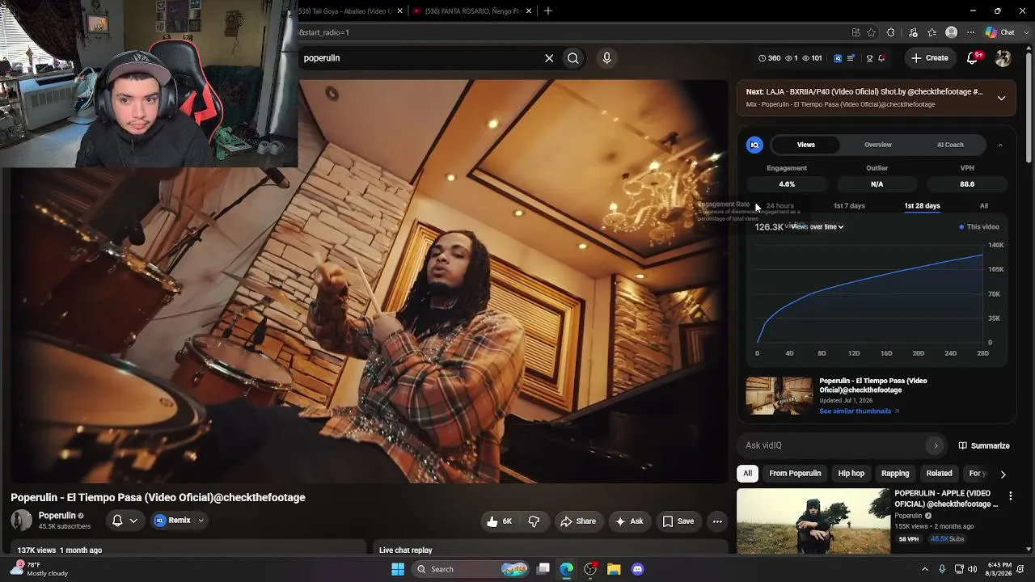Filter recommendations by Rapping
1035x582 pixels.
coord(895,474)
